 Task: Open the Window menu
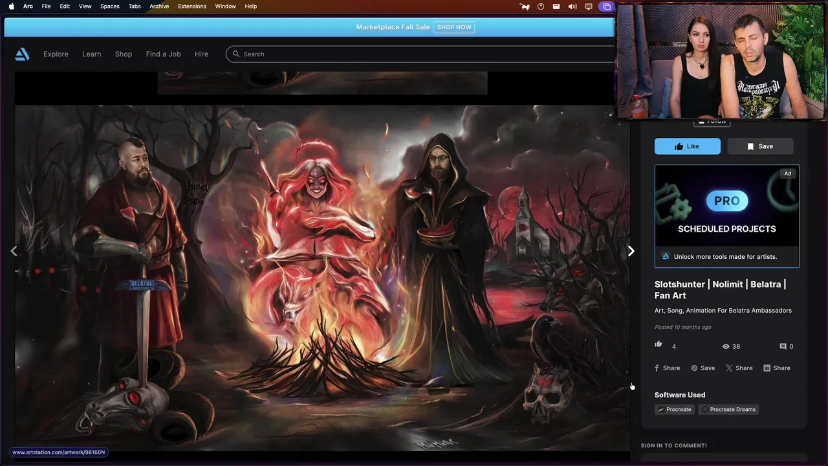(226, 6)
